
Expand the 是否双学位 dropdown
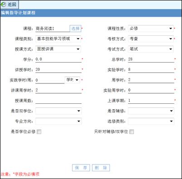tap(58, 111)
